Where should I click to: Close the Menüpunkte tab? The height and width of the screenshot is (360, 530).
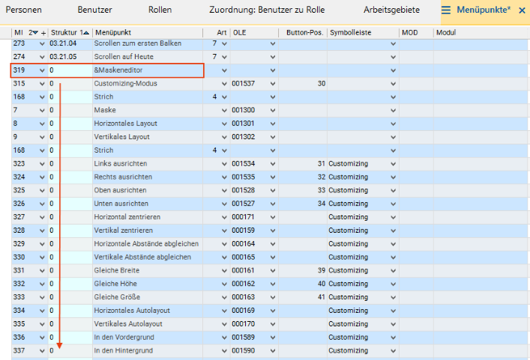pos(522,10)
